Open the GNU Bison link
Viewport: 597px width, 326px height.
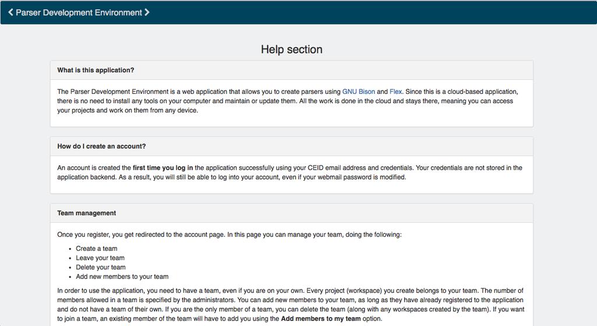click(x=359, y=92)
